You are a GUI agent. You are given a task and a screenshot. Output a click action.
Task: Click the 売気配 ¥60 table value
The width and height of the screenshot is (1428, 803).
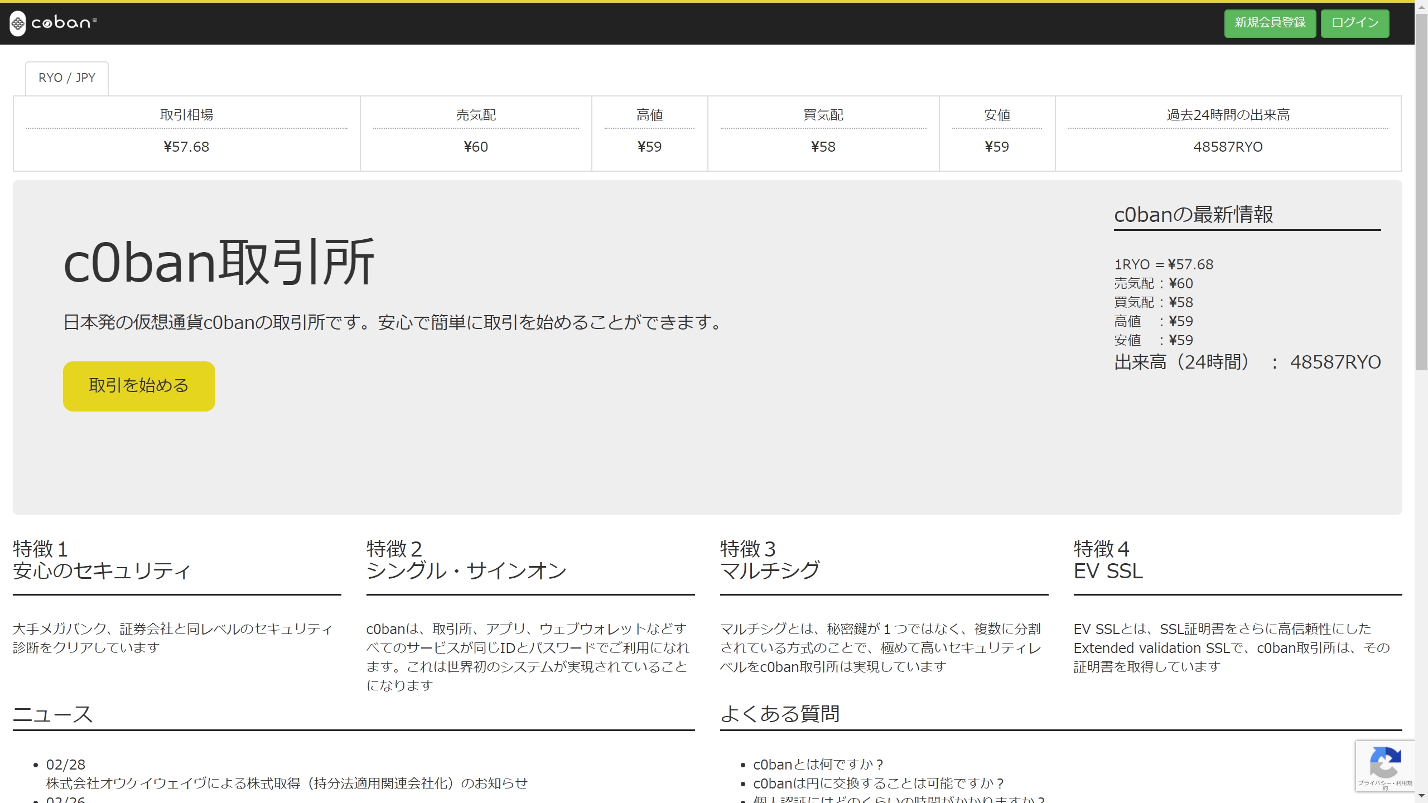(476, 147)
